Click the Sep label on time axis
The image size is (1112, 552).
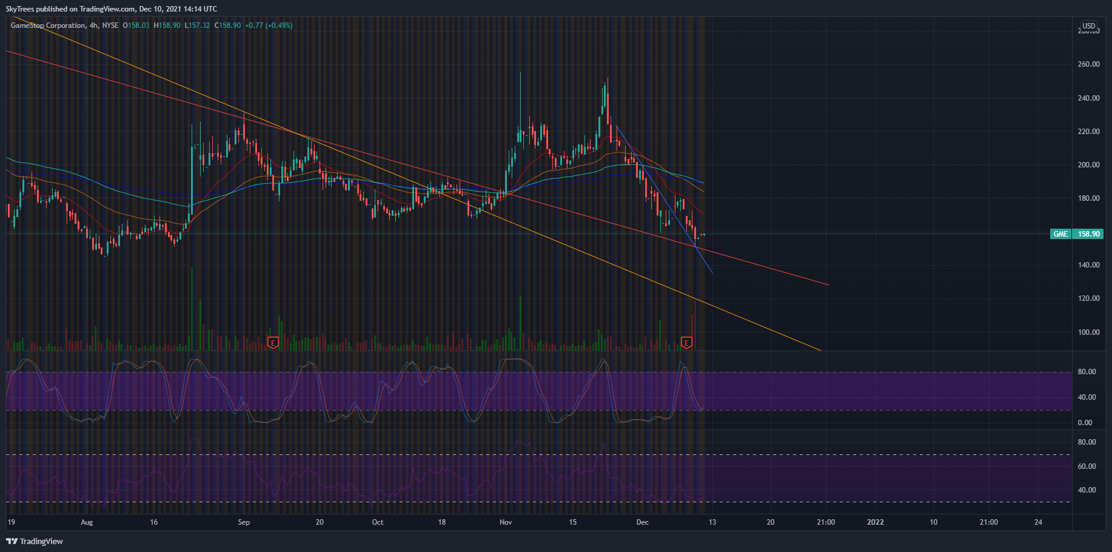point(244,522)
